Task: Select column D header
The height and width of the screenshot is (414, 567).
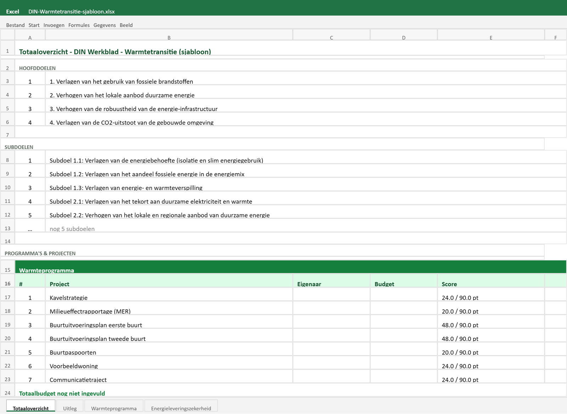Action: point(404,35)
